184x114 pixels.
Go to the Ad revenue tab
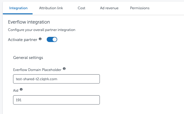(x=109, y=8)
